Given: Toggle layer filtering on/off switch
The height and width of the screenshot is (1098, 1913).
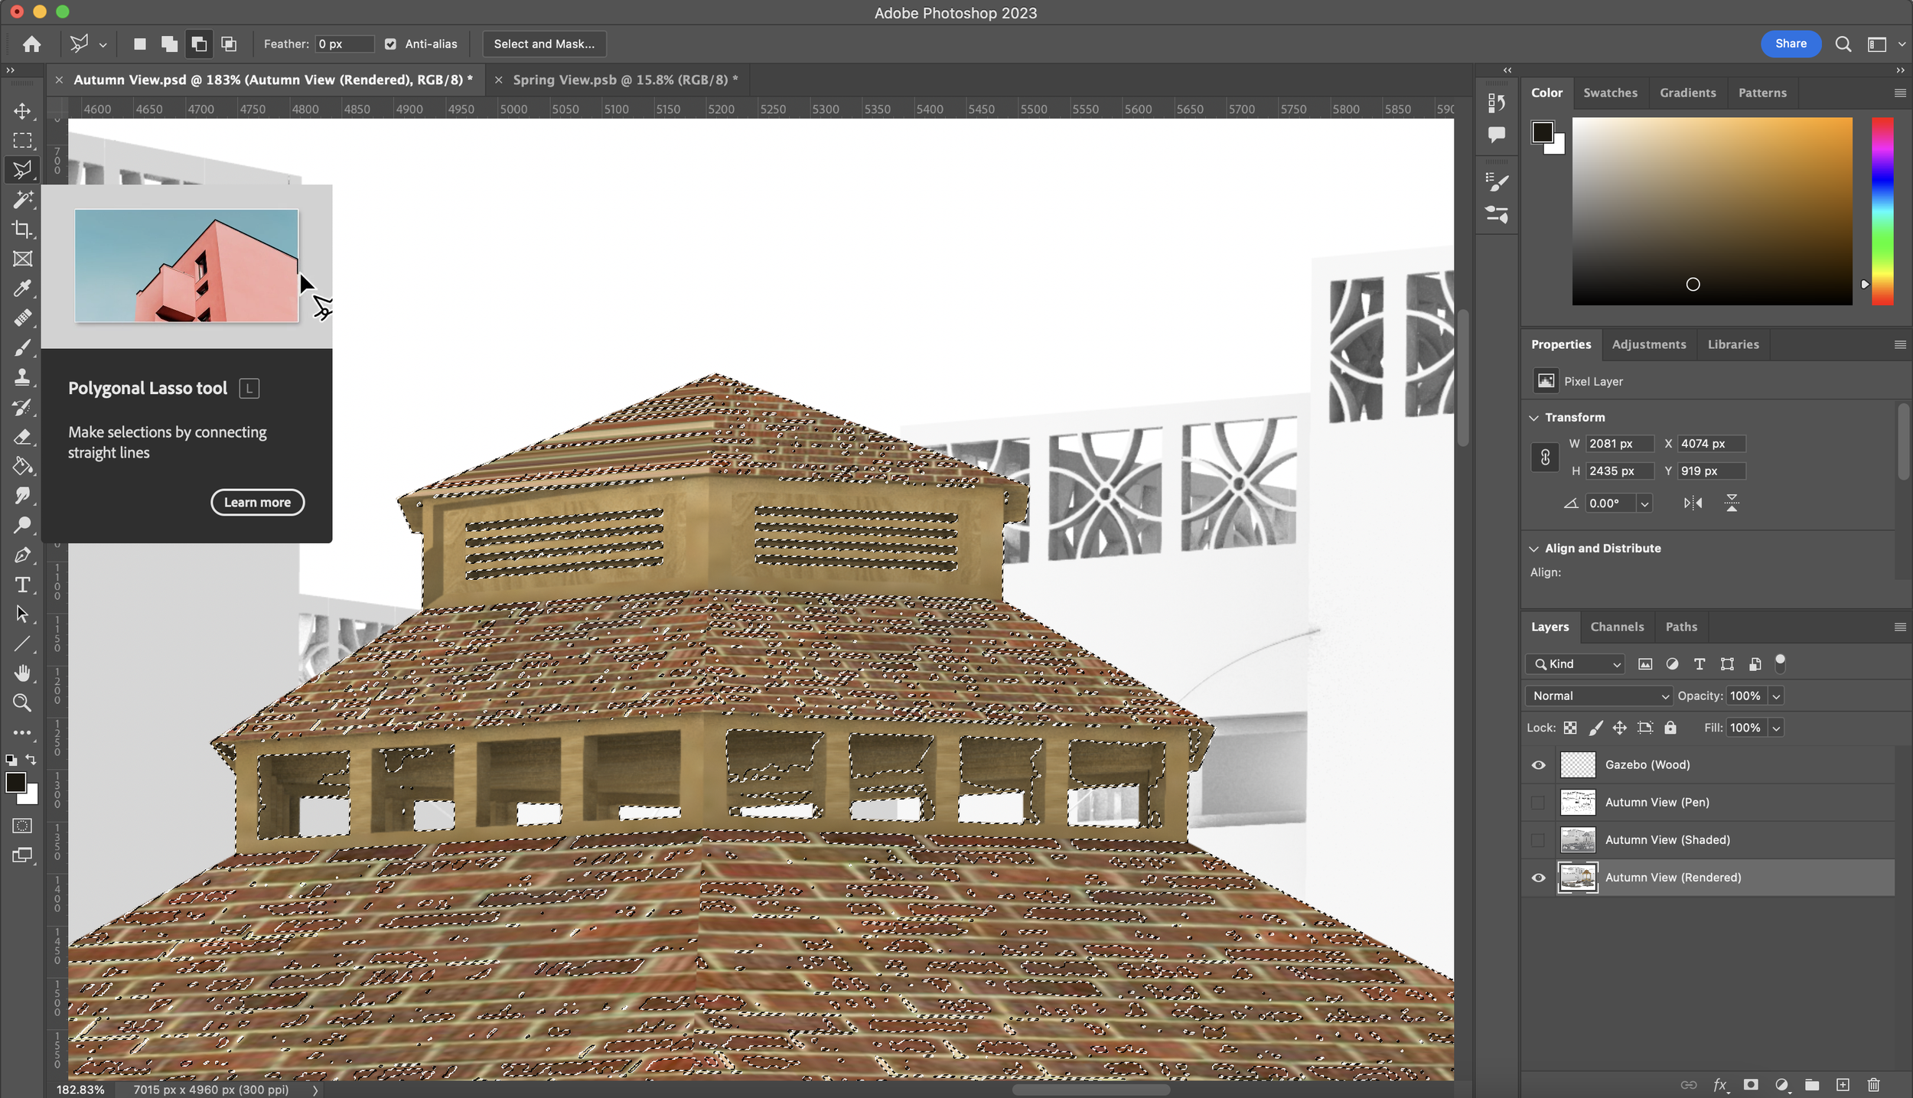Looking at the screenshot, I should [1780, 663].
